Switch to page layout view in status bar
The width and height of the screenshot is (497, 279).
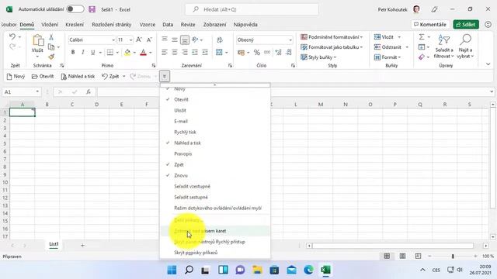(402, 257)
